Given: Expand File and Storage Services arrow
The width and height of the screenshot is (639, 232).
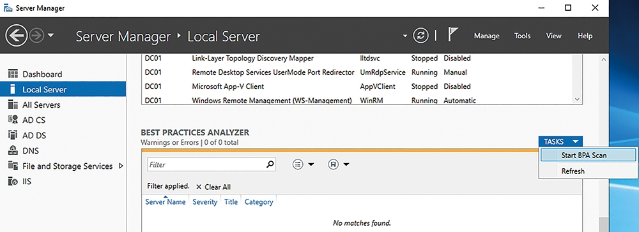Looking at the screenshot, I should [x=121, y=166].
